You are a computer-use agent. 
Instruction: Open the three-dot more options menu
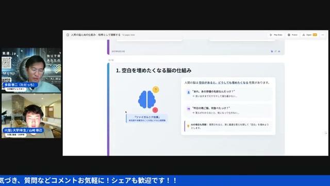point(323,35)
